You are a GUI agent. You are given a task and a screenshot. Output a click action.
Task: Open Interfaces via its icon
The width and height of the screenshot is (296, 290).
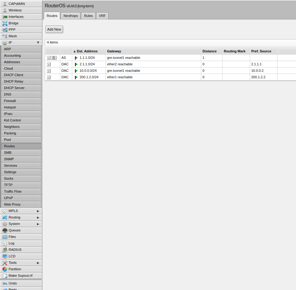pos(5,17)
